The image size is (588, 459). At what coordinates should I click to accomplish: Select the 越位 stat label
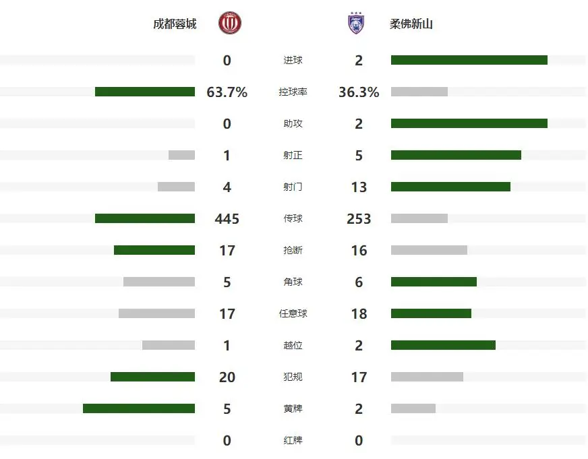pyautogui.click(x=293, y=346)
